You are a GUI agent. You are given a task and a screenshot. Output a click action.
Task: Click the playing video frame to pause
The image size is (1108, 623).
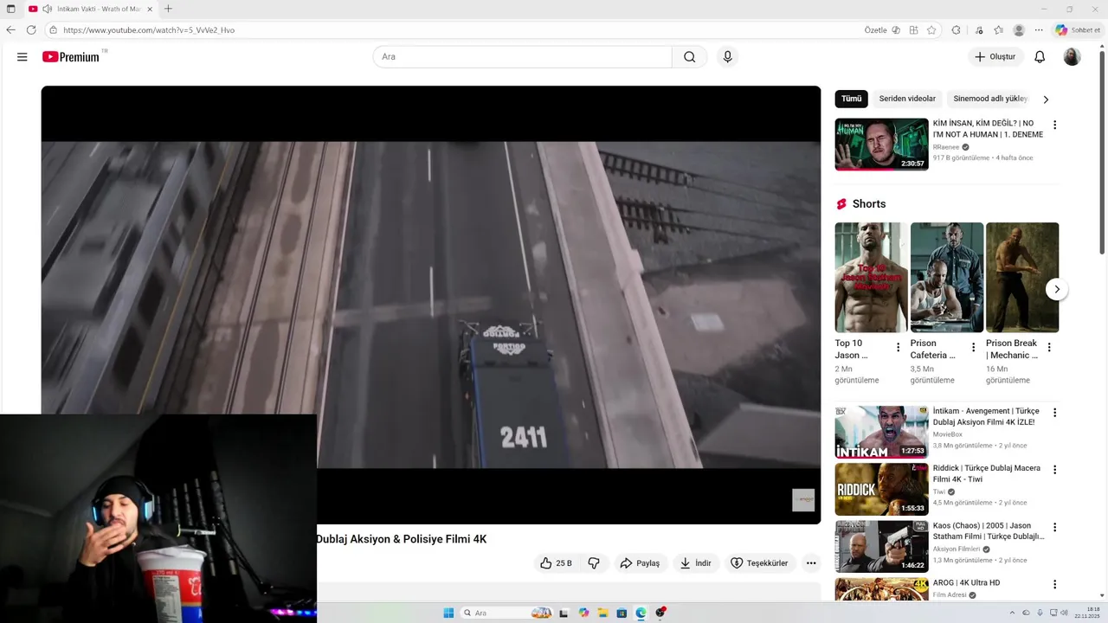click(x=430, y=305)
